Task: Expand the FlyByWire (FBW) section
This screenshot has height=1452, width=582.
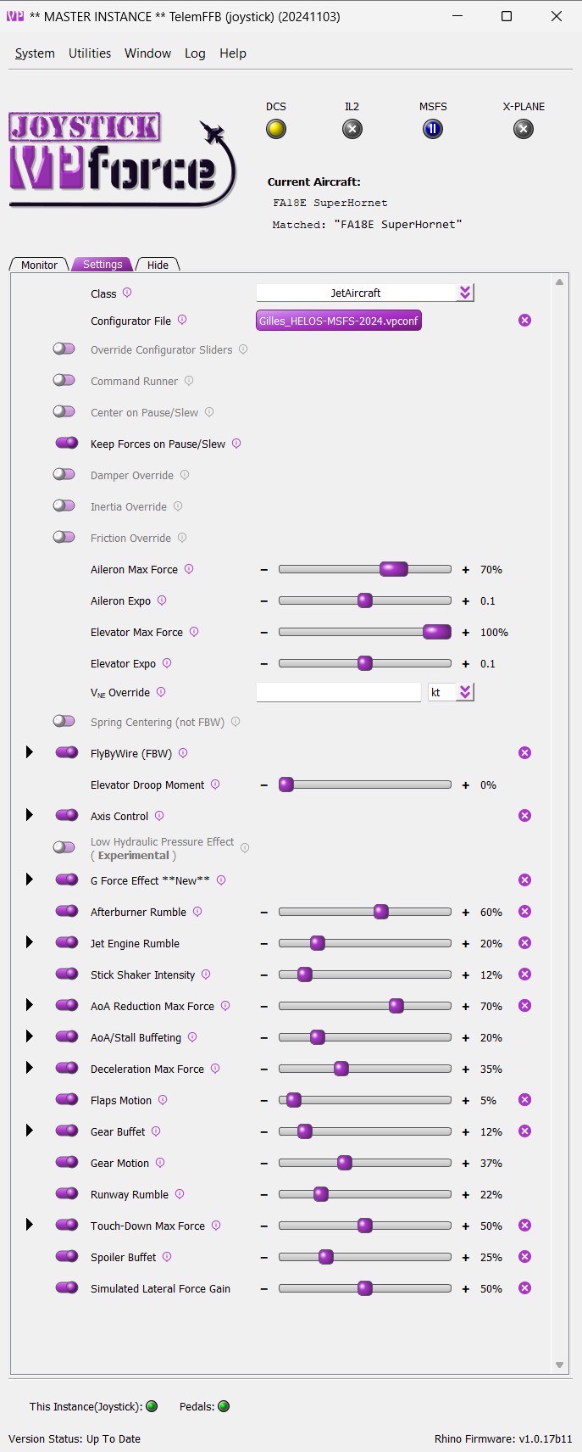Action: [x=30, y=752]
